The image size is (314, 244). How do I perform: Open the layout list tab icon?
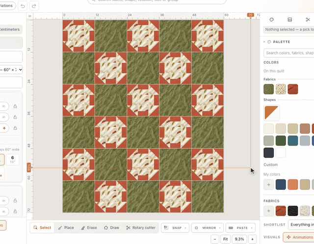point(290,20)
